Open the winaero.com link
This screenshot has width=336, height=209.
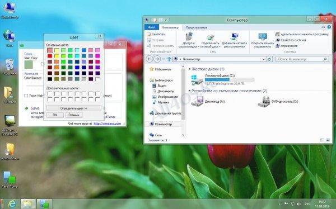point(107,123)
